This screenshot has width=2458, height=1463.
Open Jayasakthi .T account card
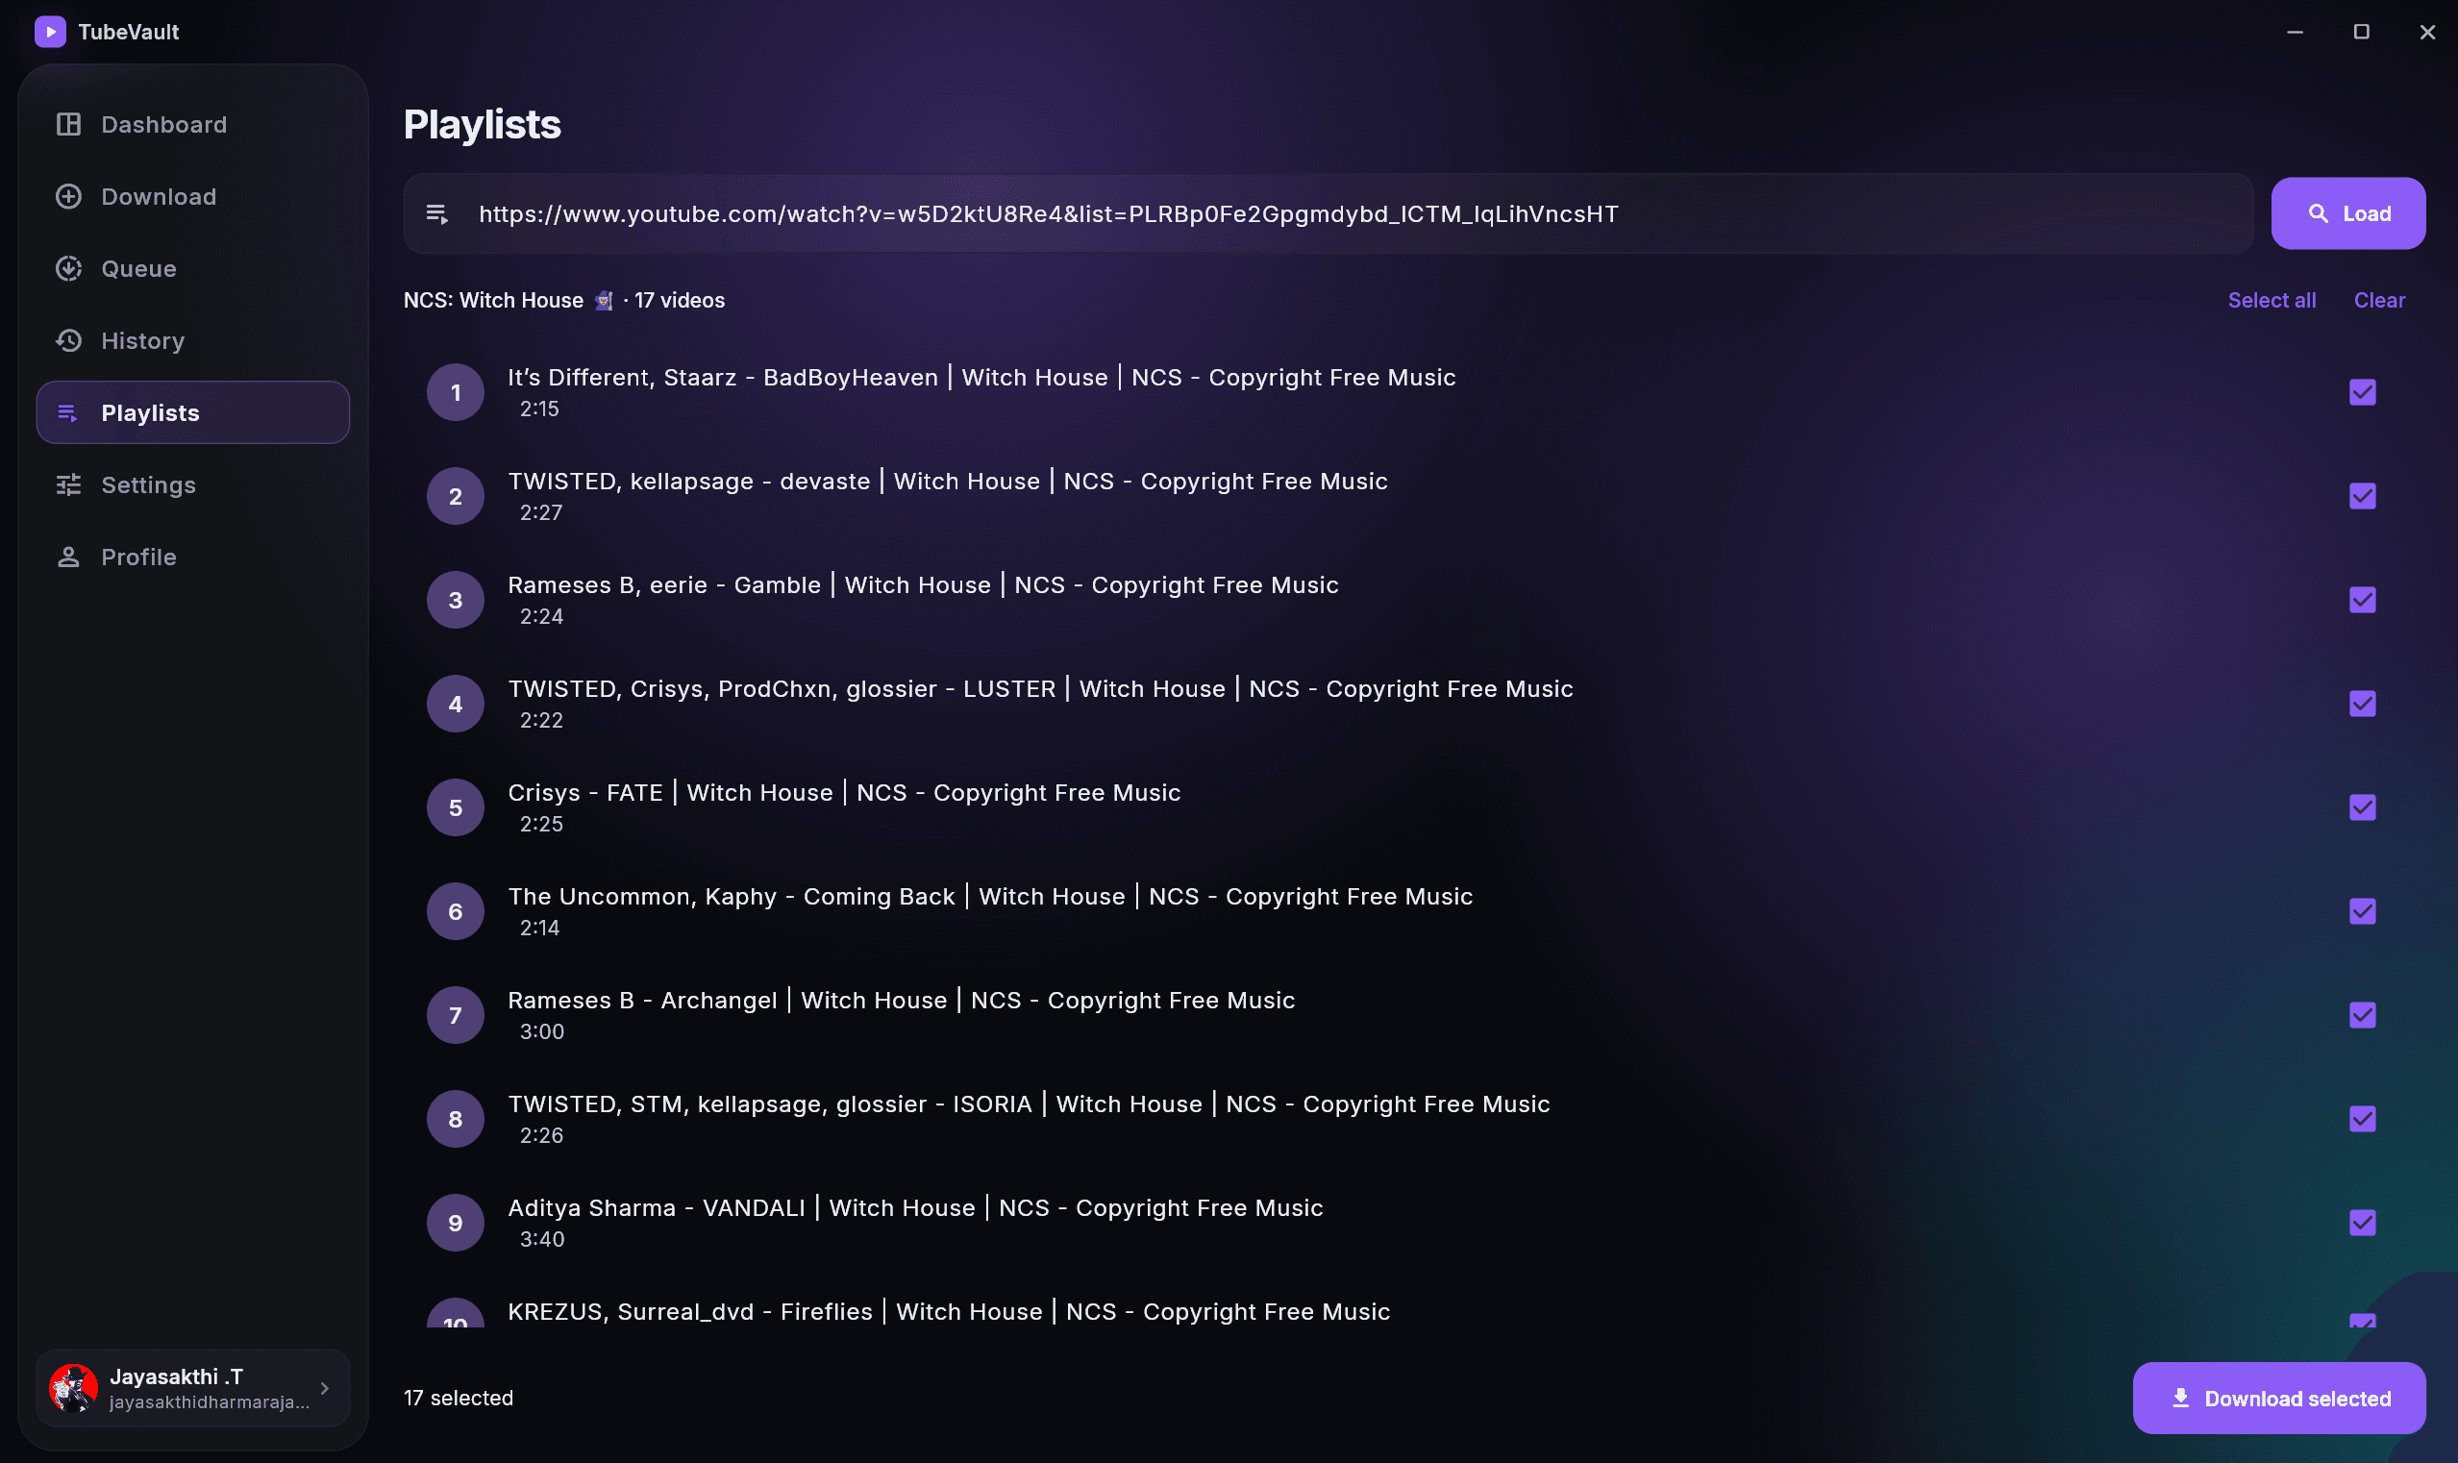point(193,1388)
